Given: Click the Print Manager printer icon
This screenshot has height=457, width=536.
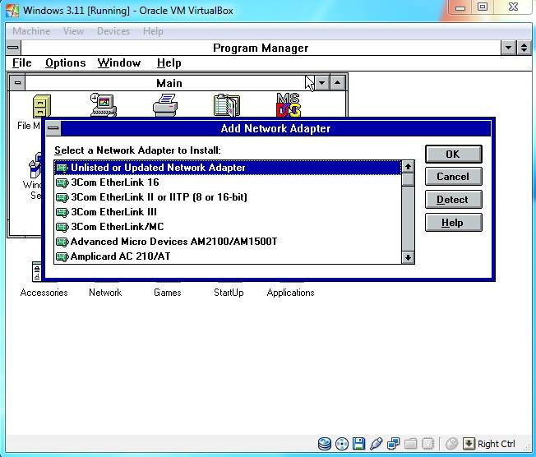Looking at the screenshot, I should (164, 105).
